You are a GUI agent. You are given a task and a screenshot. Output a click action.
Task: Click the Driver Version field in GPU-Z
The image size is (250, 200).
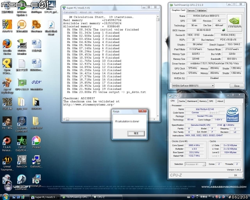pos(214,64)
